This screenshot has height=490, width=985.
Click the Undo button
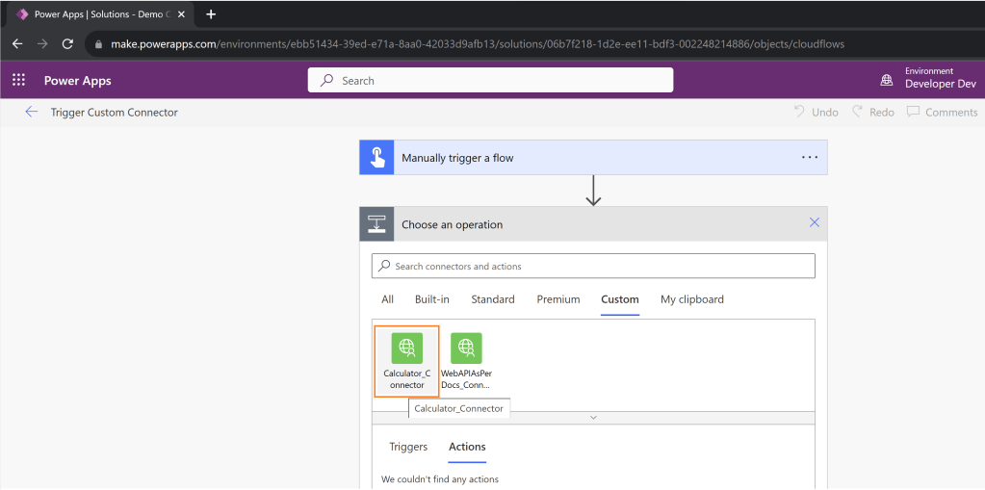(x=816, y=112)
